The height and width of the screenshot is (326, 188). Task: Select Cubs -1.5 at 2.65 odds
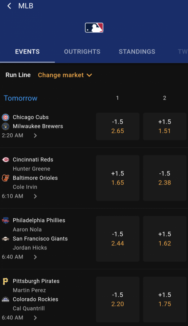coord(118,126)
